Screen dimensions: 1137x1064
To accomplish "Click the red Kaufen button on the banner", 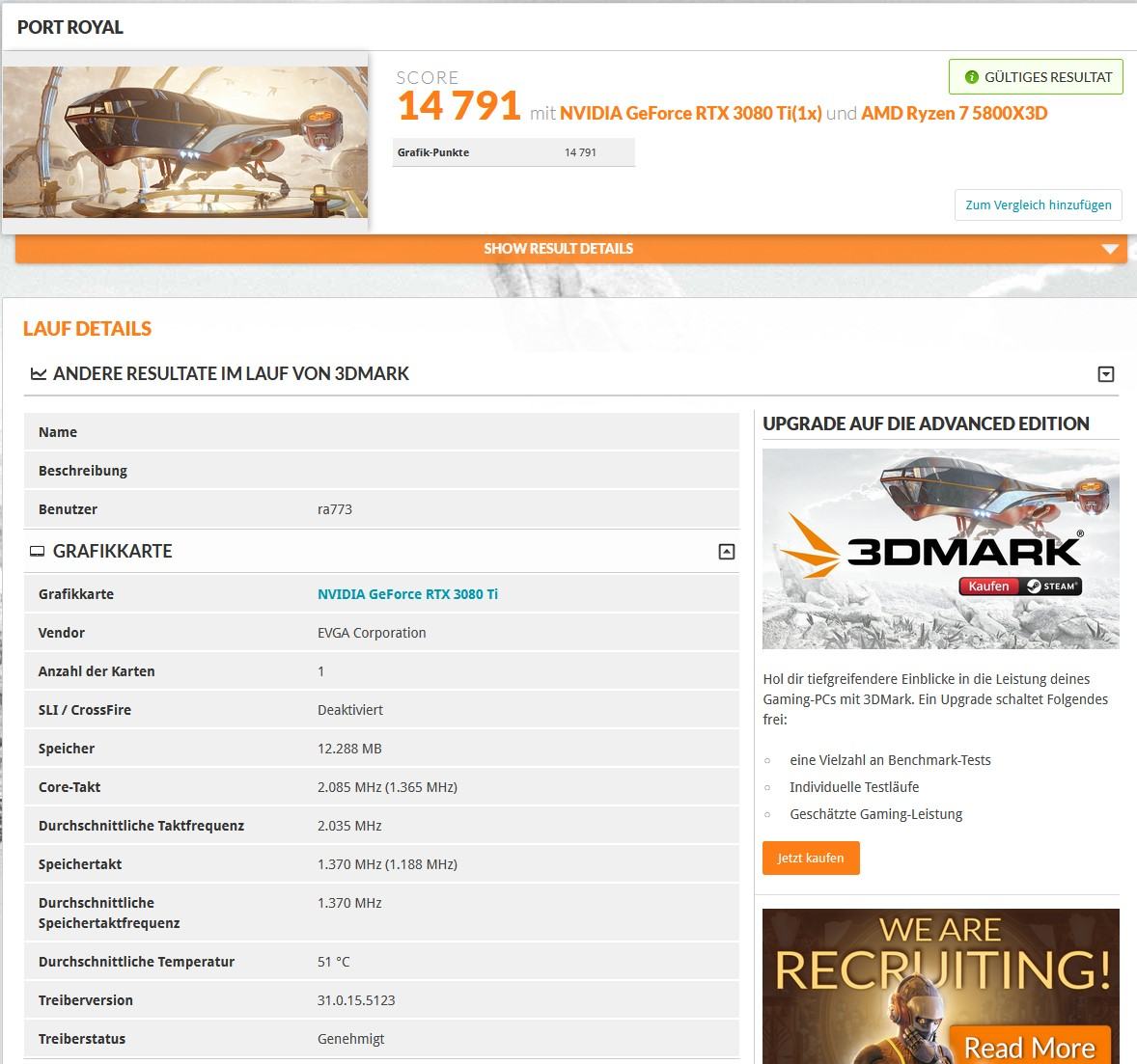I will point(989,586).
